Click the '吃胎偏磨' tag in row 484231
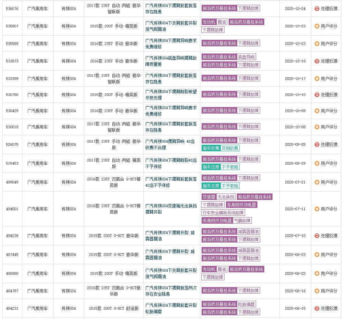This screenshot has height=319, width=343. tap(246, 305)
